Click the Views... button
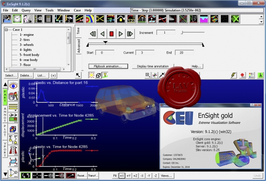 [166, 176]
